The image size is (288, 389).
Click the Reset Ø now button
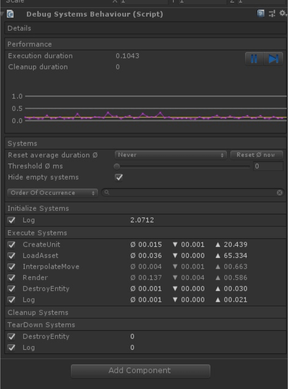tap(256, 155)
